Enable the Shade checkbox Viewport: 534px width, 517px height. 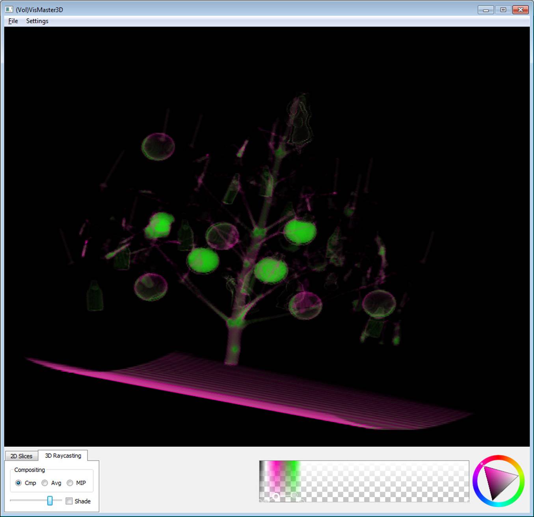69,501
